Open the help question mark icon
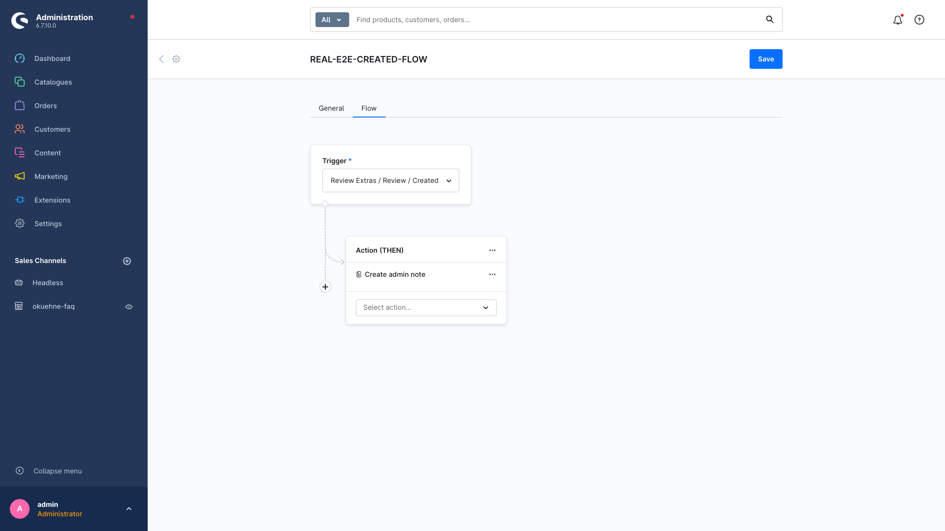The image size is (945, 531). coord(919,20)
